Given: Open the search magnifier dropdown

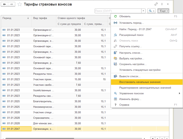Looking at the screenshot, I should tap(151, 11).
